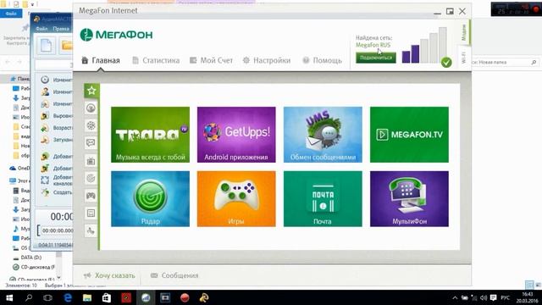Click the green checkmark status icon
This screenshot has width=542, height=305.
(x=446, y=63)
